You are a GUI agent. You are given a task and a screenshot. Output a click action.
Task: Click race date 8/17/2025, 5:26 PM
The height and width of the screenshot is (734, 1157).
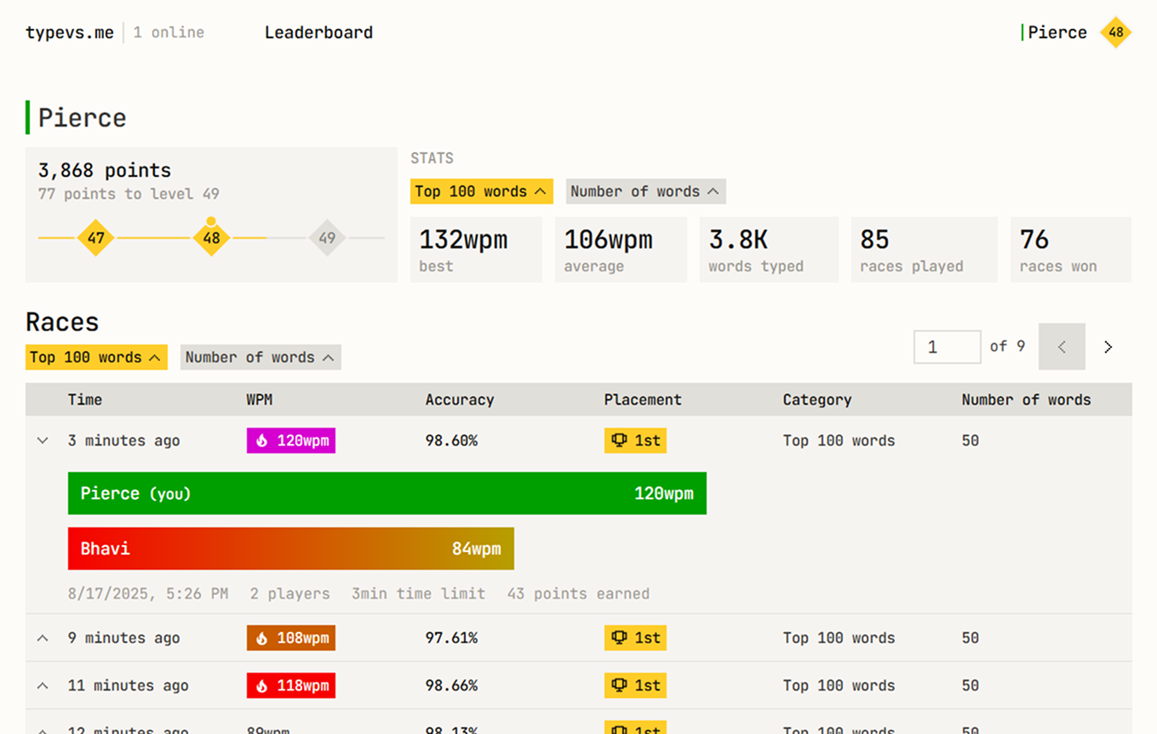(x=148, y=594)
